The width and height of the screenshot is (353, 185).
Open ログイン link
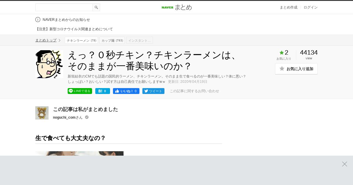click(x=311, y=7)
